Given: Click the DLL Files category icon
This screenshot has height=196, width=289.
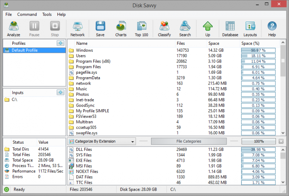Looking at the screenshot, I should pos(71,149).
